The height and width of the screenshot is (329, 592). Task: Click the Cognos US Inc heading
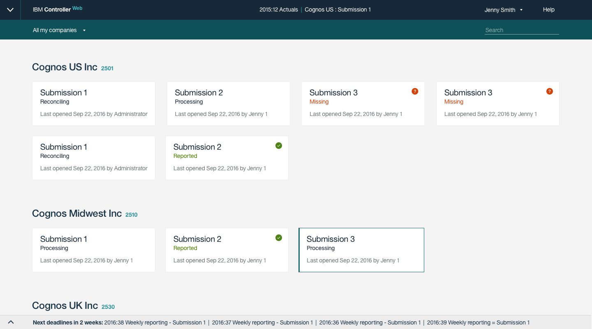point(65,67)
